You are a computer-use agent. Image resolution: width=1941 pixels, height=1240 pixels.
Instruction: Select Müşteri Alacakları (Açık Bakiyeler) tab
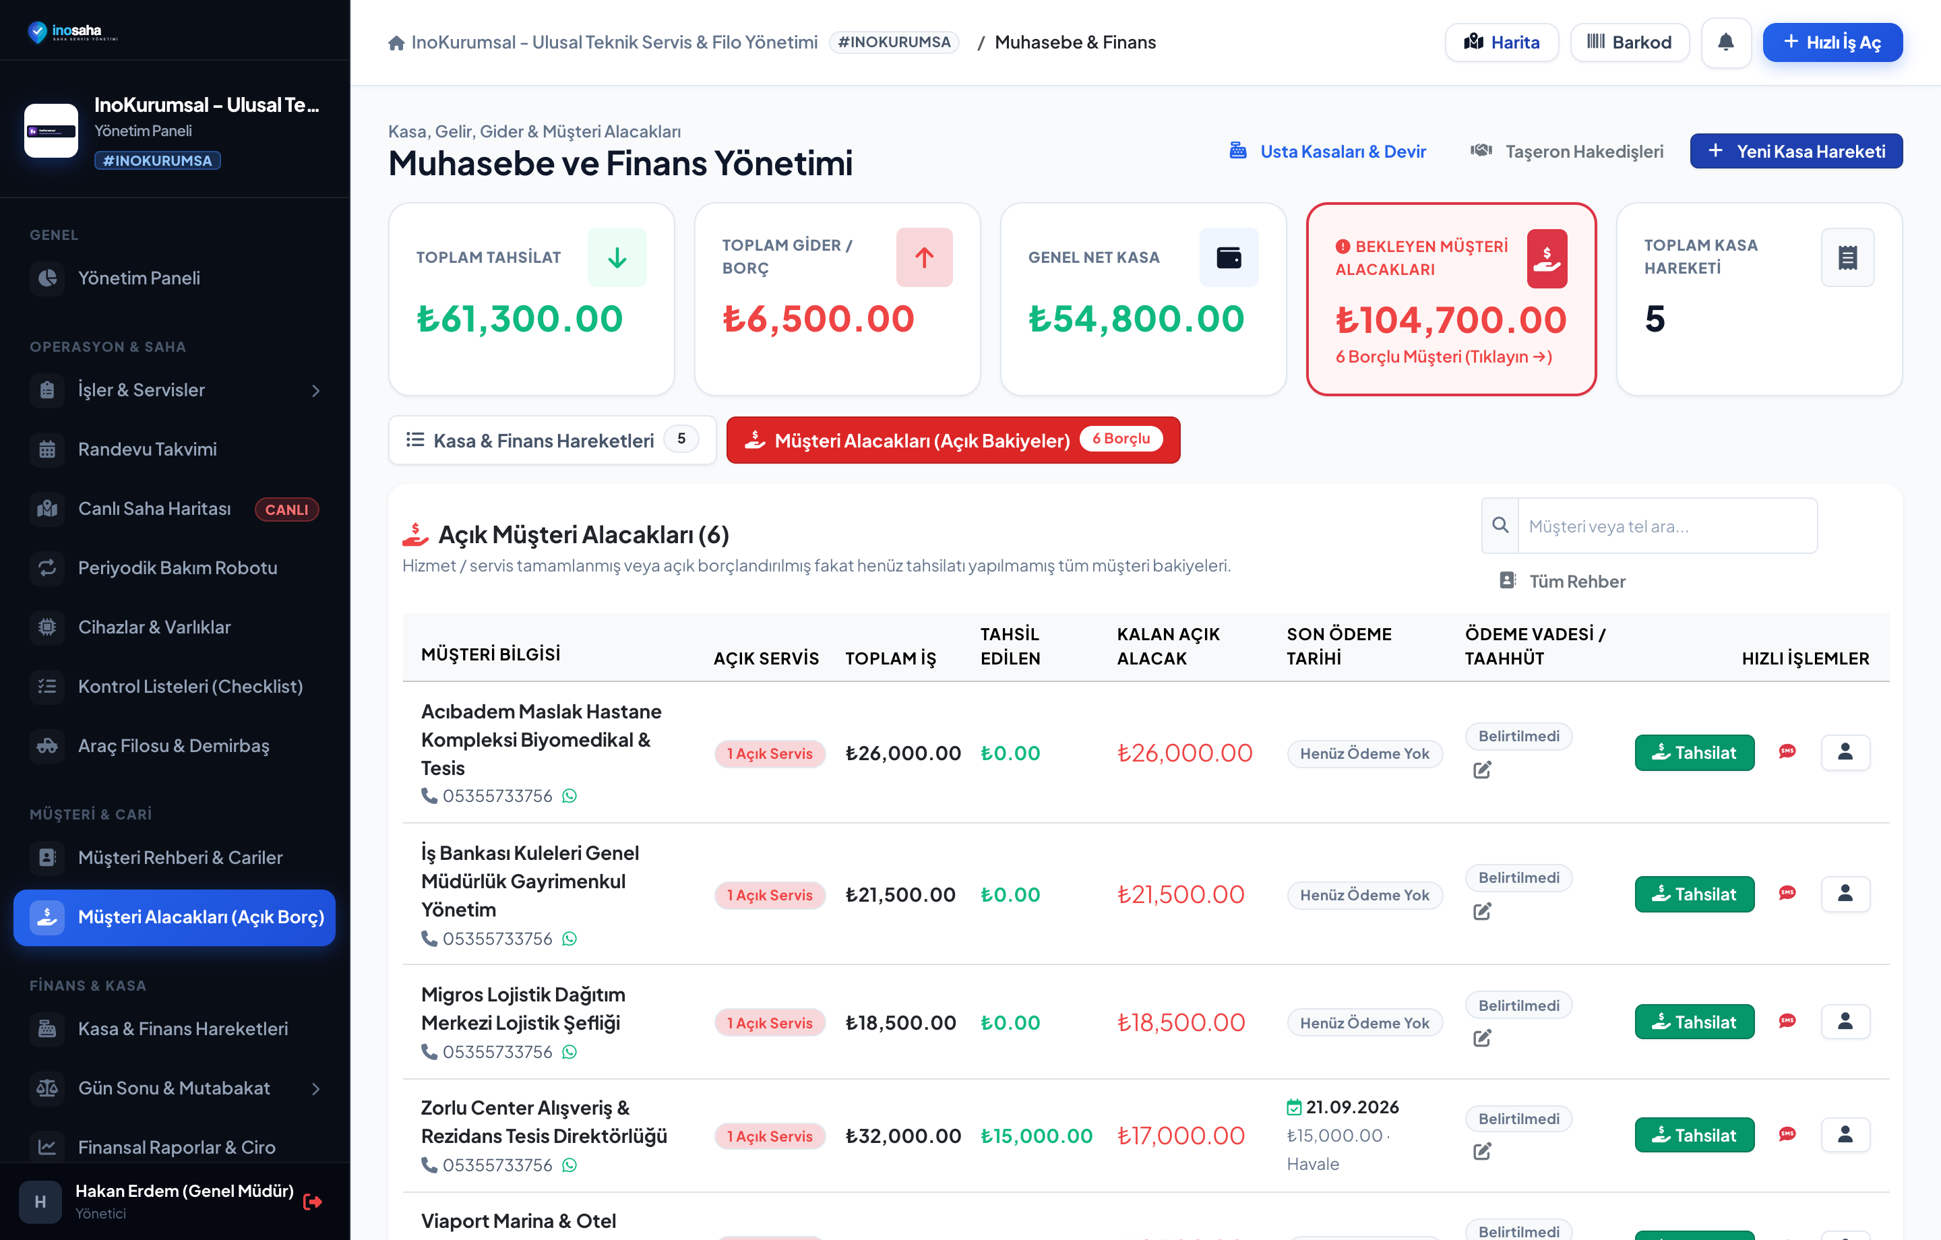[x=953, y=440]
